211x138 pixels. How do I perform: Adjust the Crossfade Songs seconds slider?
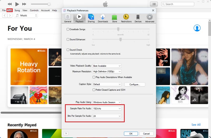click(x=118, y=29)
